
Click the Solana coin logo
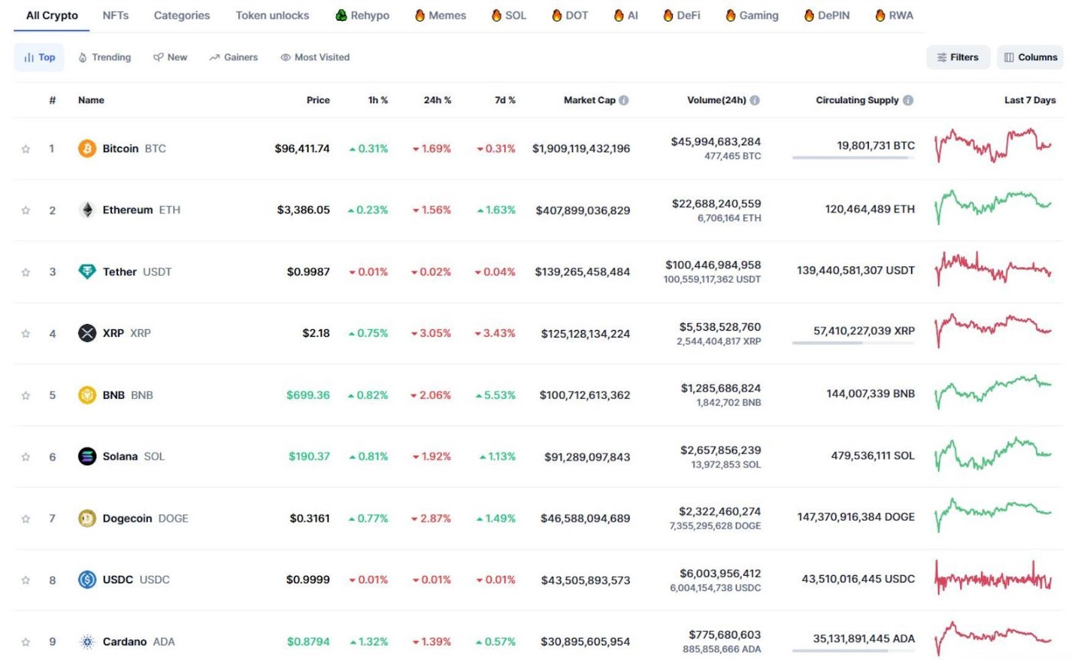click(x=87, y=456)
